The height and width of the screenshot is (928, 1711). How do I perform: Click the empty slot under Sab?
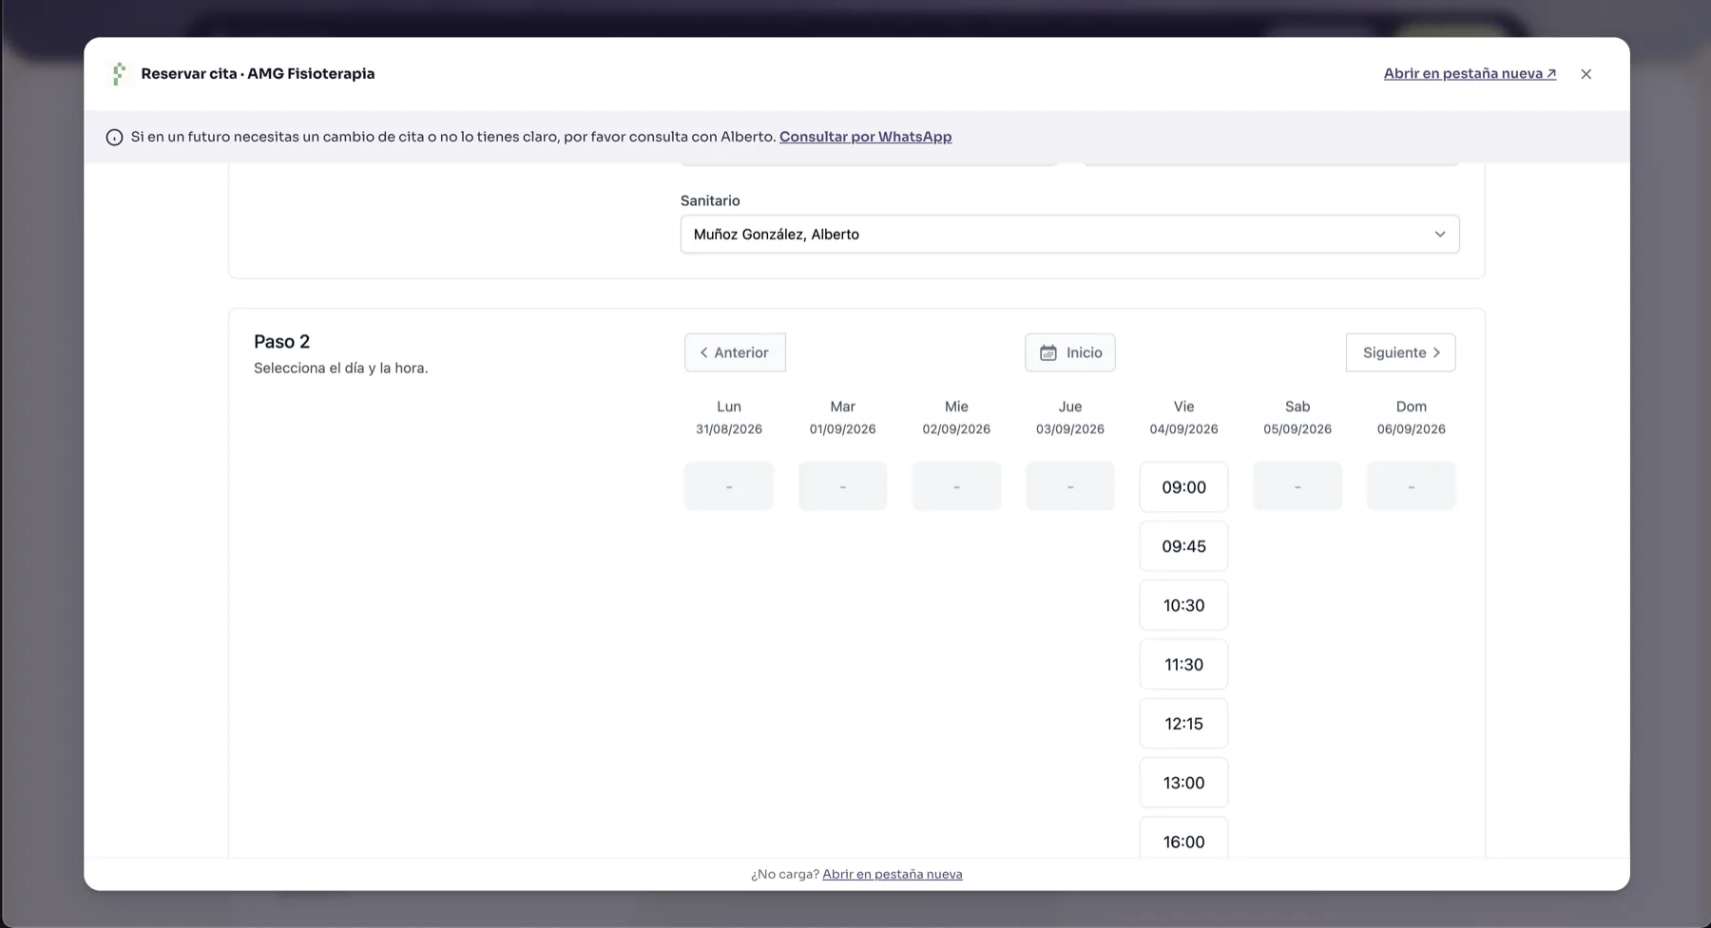[1298, 486]
